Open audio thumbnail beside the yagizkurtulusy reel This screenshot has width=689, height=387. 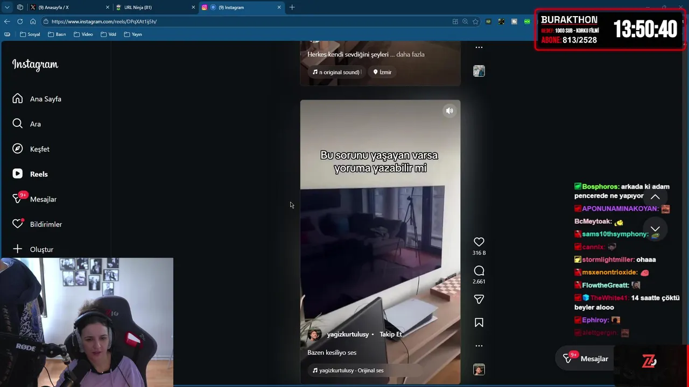(x=479, y=370)
